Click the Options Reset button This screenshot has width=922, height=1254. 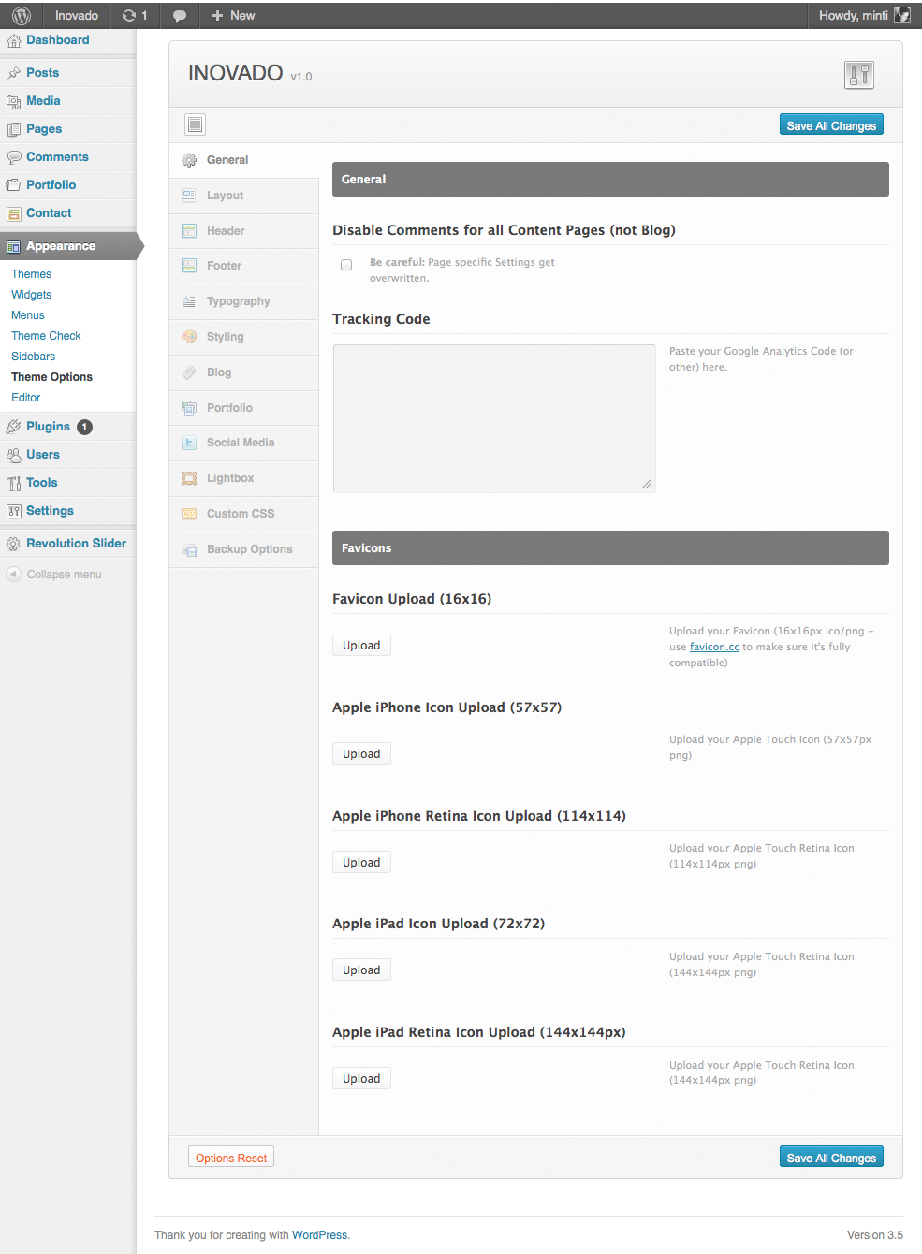click(x=230, y=1157)
